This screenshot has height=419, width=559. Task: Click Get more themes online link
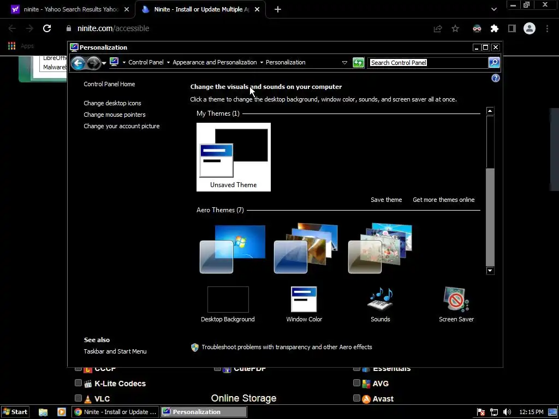tap(443, 200)
